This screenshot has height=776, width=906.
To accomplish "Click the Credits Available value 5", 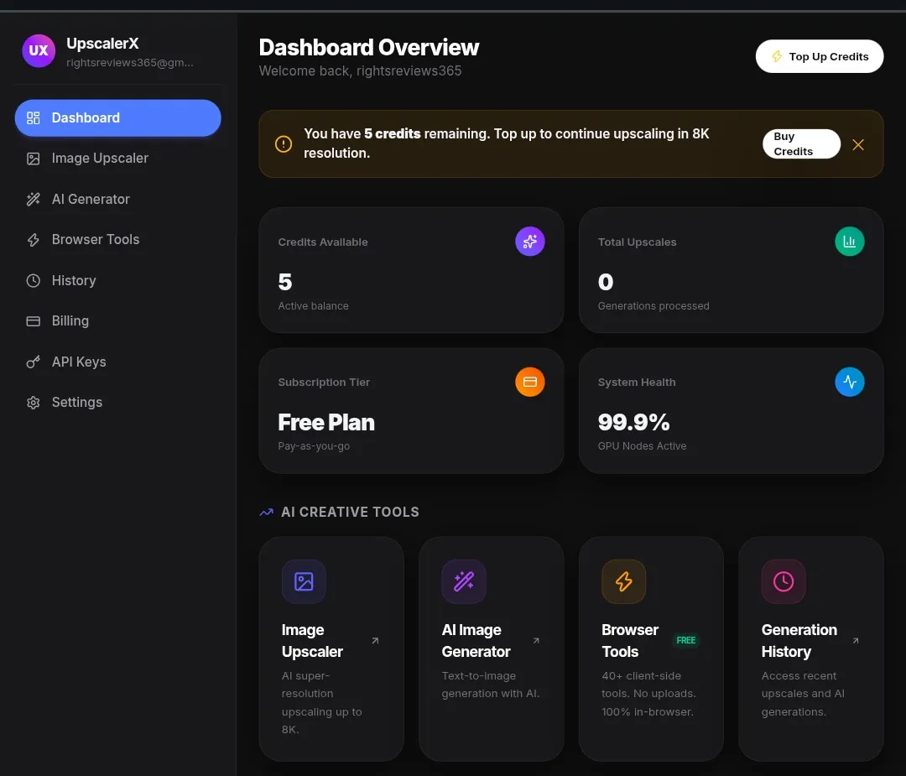I will click(285, 282).
